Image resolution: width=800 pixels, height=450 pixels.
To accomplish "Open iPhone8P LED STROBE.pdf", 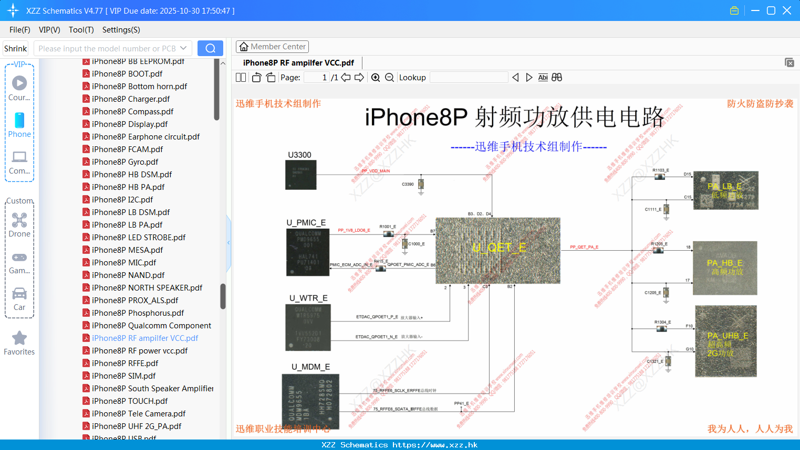I will pyautogui.click(x=139, y=238).
